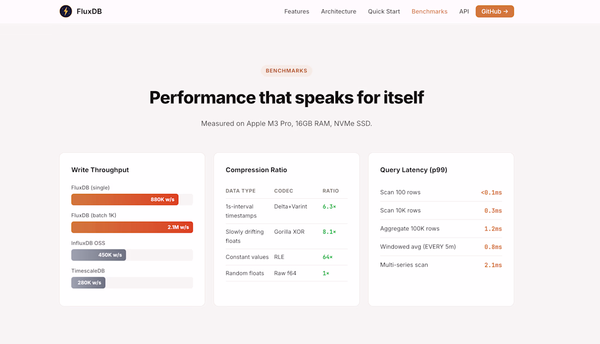
Task: Open the Features nav link
Action: (297, 11)
